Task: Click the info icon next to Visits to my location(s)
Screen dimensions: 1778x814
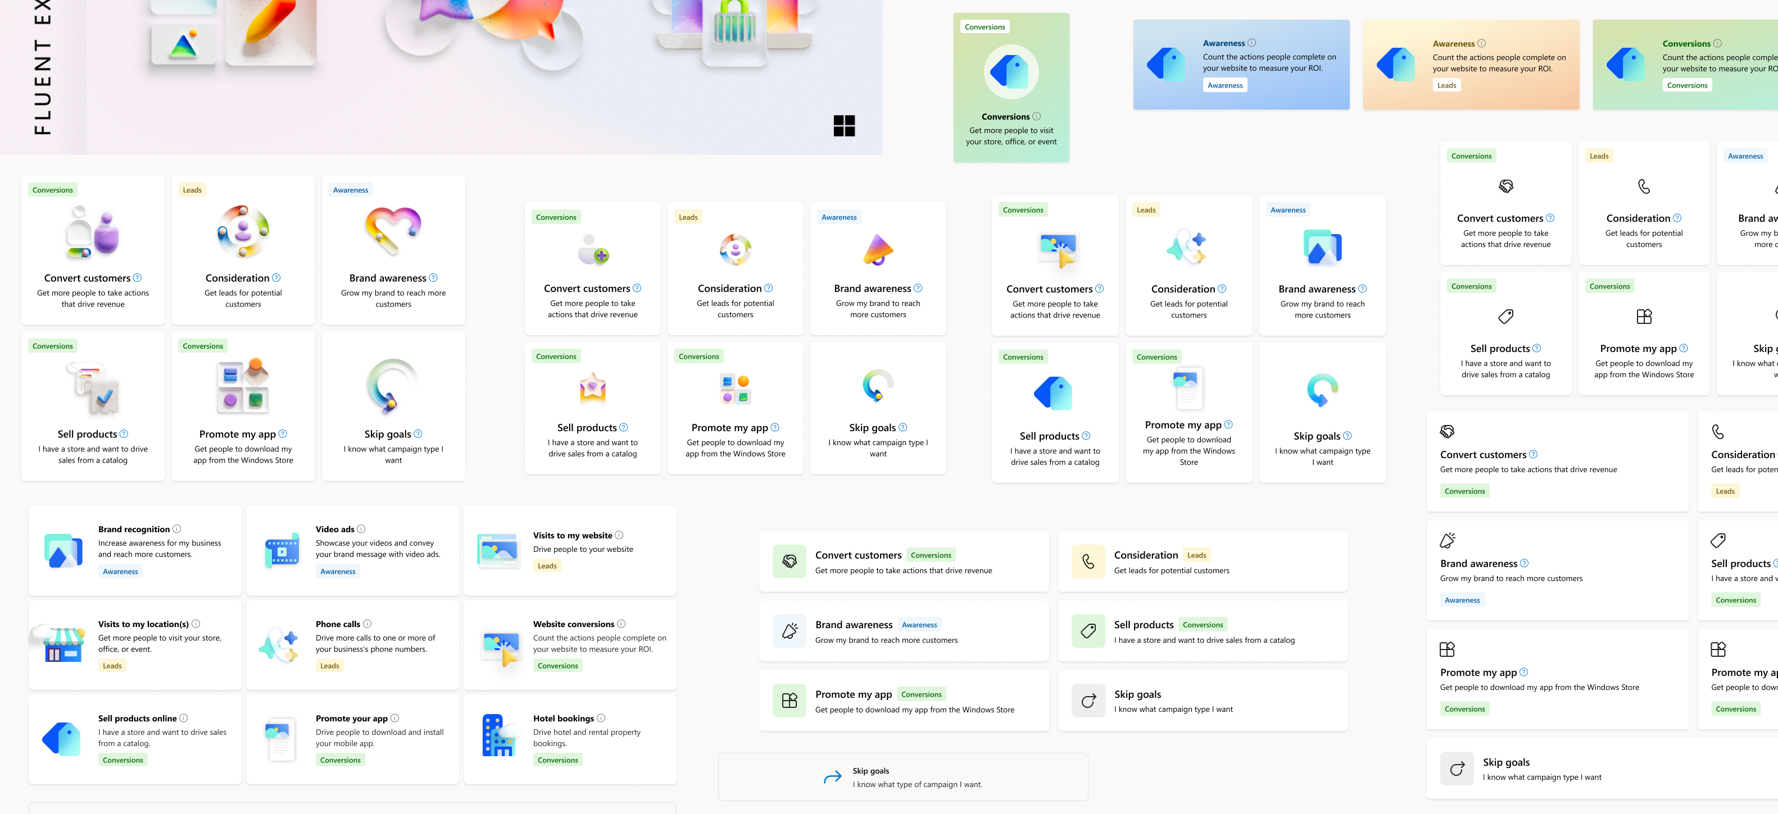Action: coord(196,623)
